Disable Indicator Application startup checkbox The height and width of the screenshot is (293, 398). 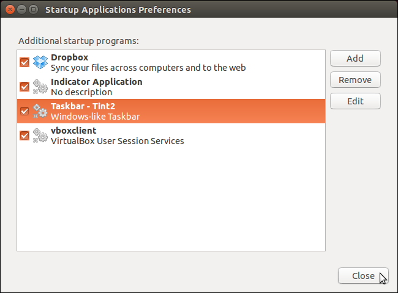click(x=24, y=87)
